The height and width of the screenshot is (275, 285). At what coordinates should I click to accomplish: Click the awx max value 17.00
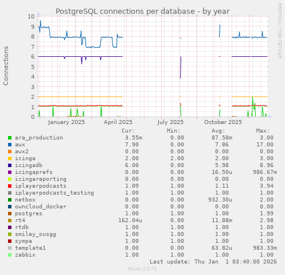point(265,145)
